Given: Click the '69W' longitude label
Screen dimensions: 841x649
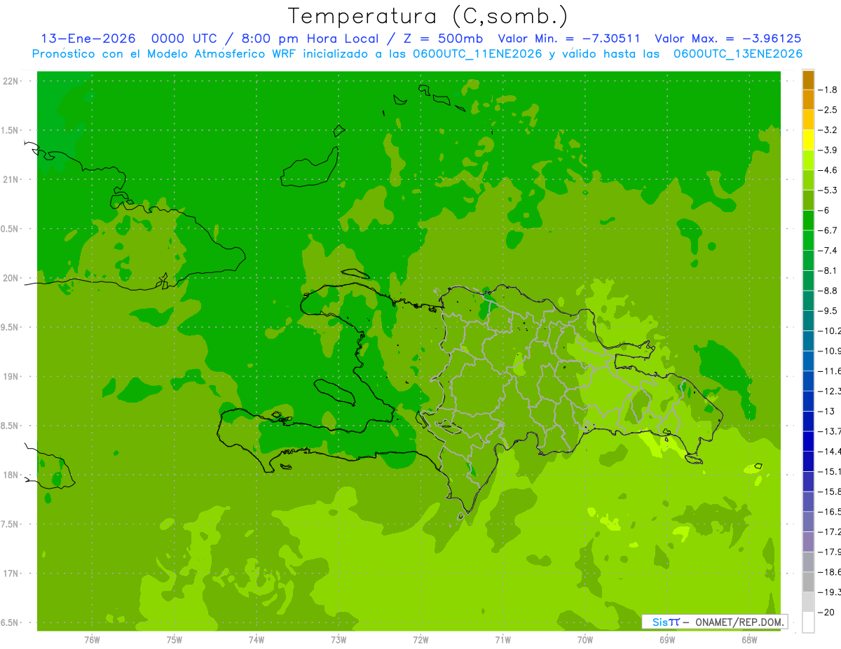Looking at the screenshot, I should click(x=667, y=640).
